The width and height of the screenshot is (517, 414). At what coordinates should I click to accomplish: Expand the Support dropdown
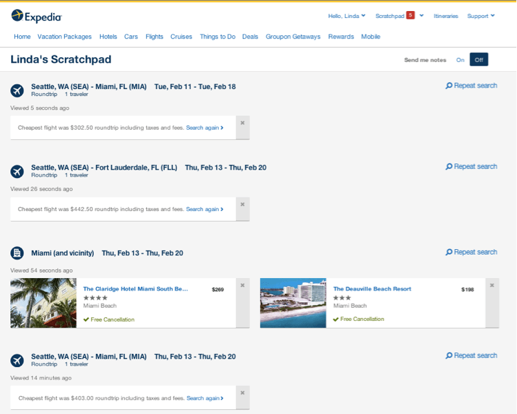click(480, 16)
